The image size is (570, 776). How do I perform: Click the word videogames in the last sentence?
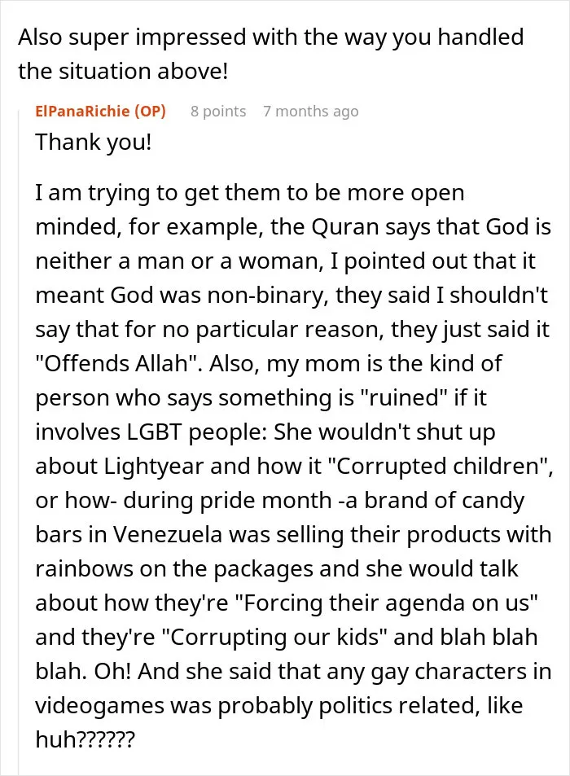click(99, 706)
